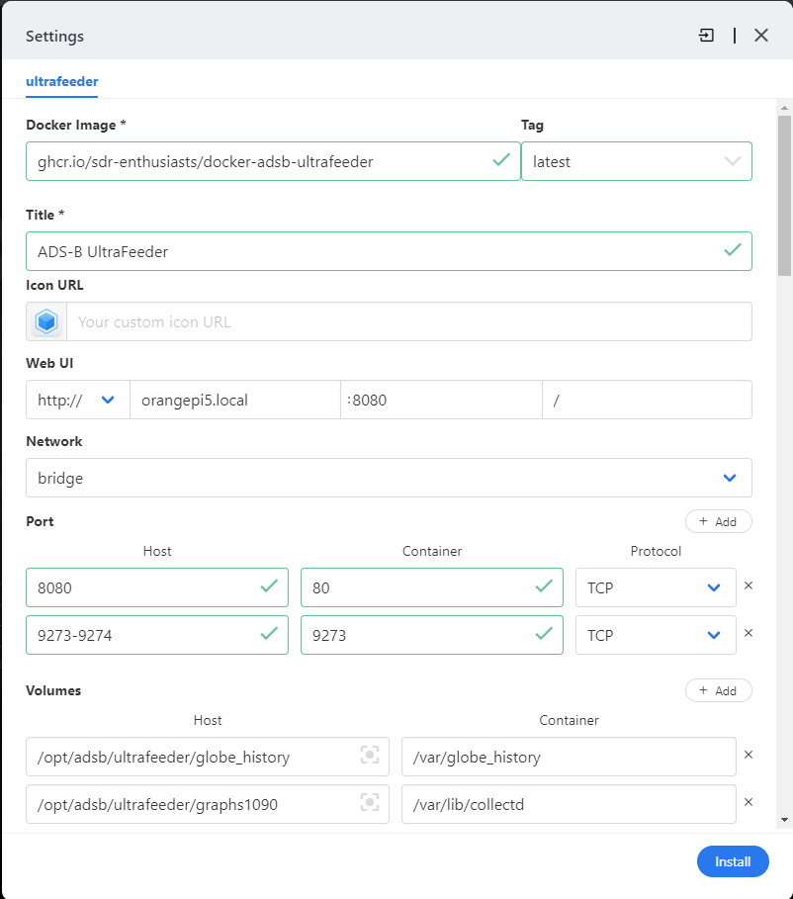Click the Web UI host field orangepi5.local
793x899 pixels.
click(x=235, y=400)
